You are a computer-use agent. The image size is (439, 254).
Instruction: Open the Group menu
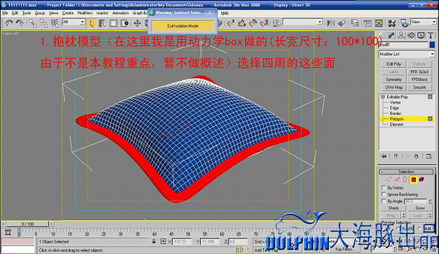40,13
